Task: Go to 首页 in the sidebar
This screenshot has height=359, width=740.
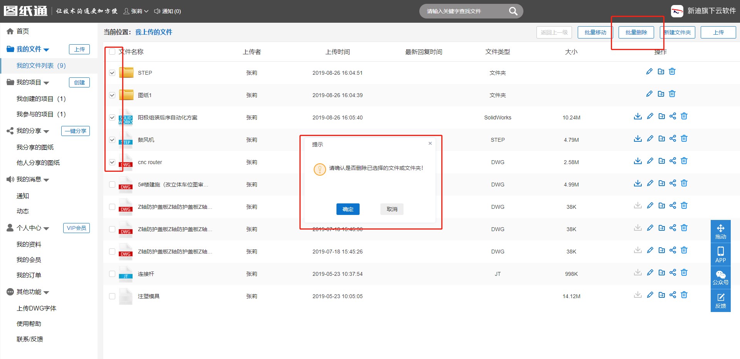Action: point(22,31)
